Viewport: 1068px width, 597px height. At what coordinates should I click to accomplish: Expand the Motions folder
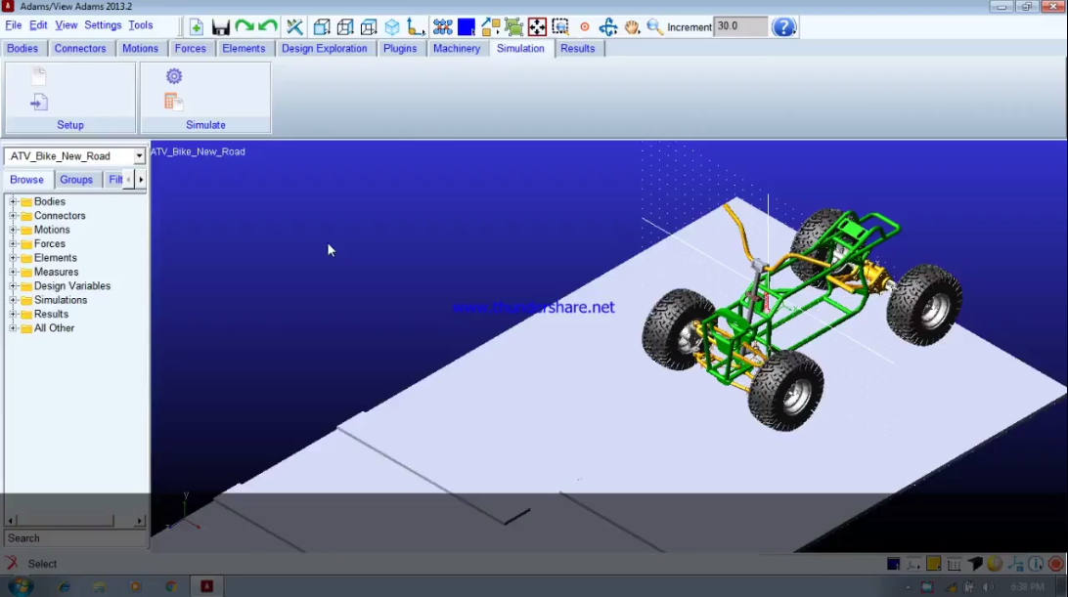(x=13, y=230)
